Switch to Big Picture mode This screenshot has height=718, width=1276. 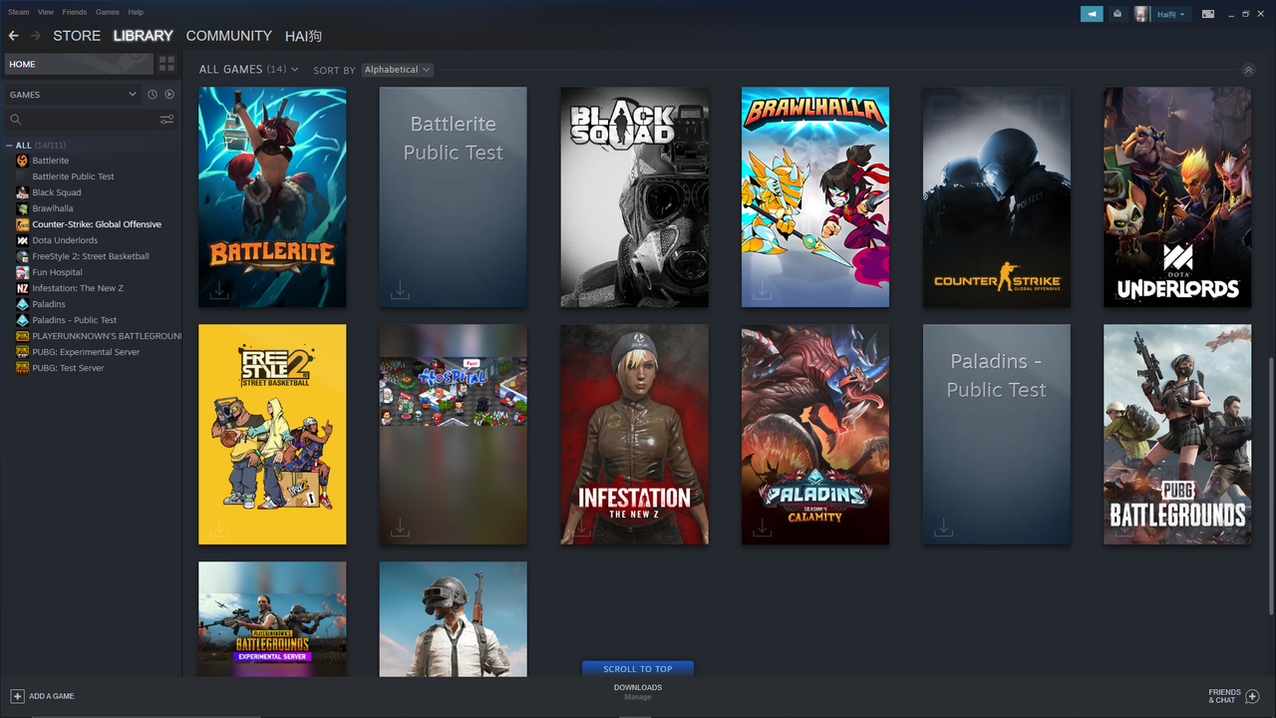pyautogui.click(x=1208, y=14)
